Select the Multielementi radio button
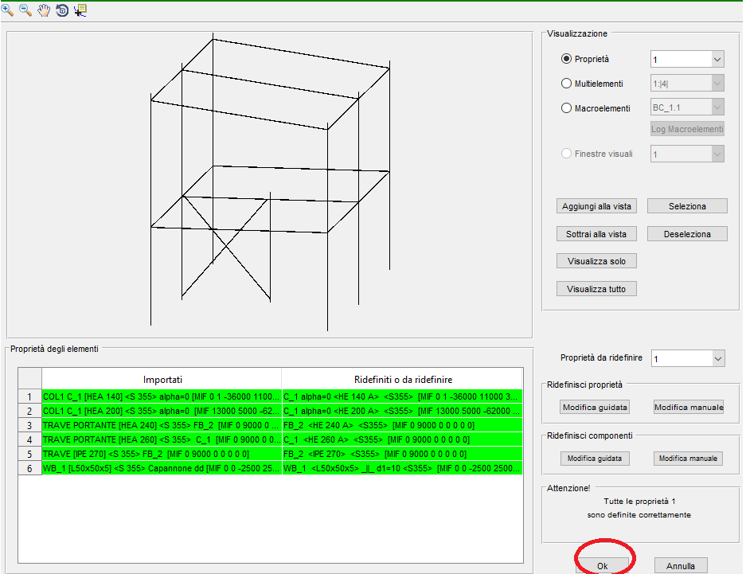 [566, 84]
